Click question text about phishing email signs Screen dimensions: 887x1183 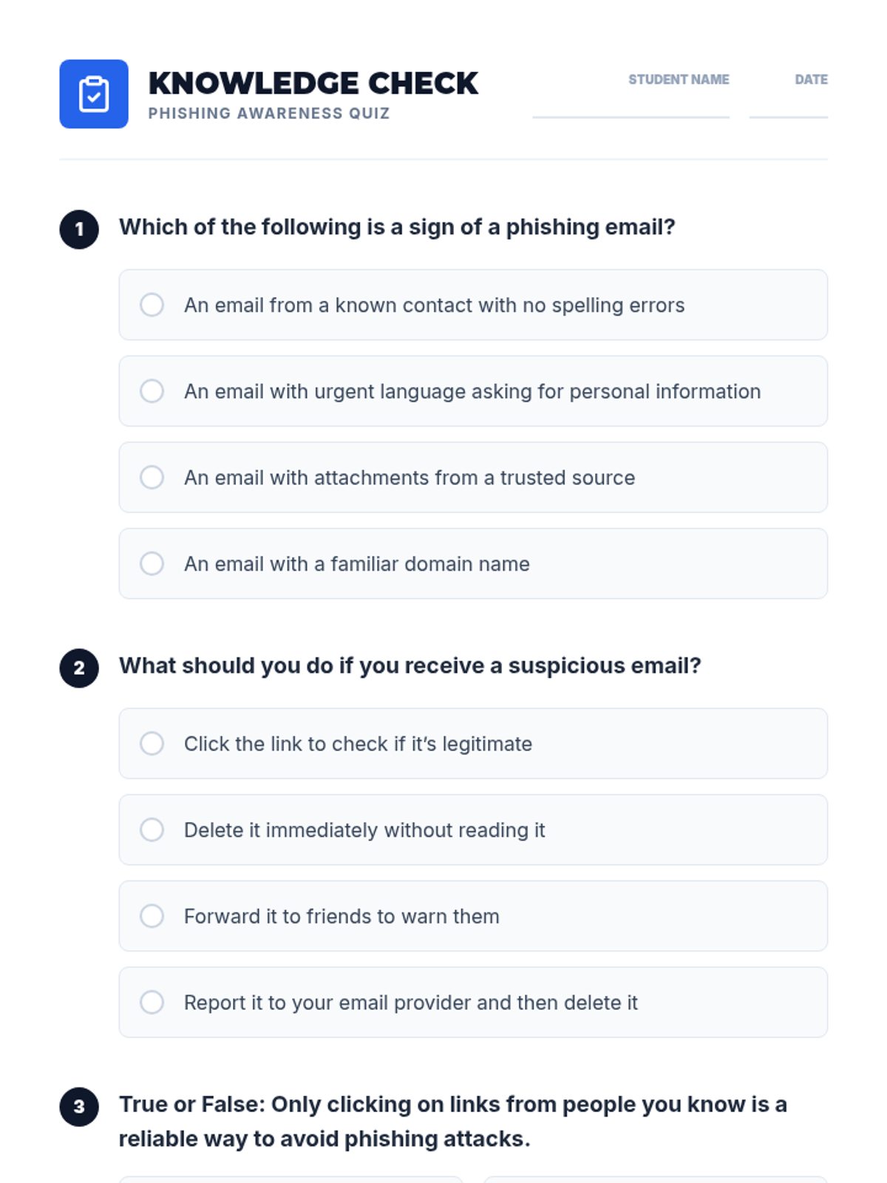tap(397, 227)
